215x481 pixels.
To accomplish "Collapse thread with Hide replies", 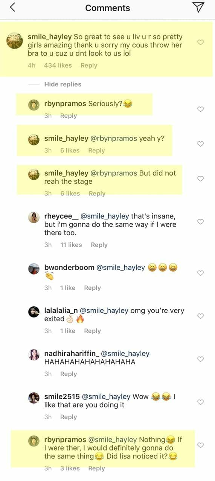I will 63,84.
